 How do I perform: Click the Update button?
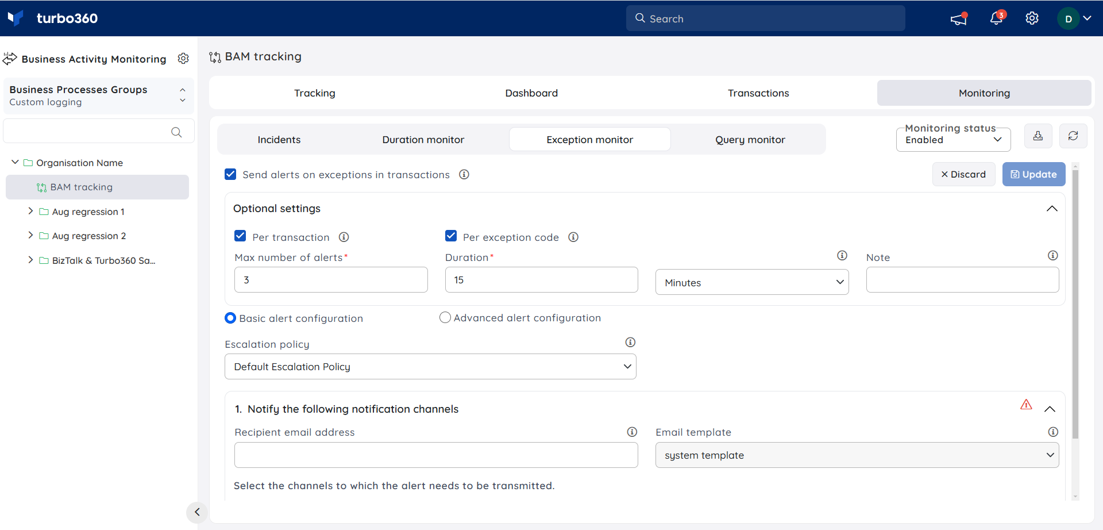(x=1034, y=174)
